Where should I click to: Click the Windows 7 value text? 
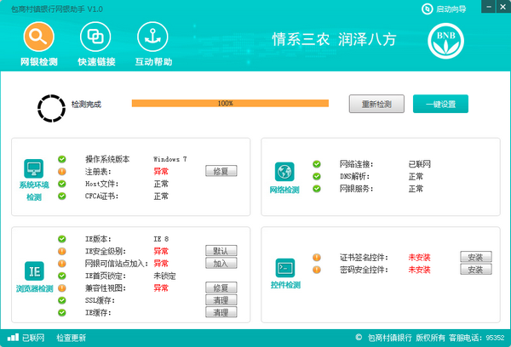tap(170, 159)
